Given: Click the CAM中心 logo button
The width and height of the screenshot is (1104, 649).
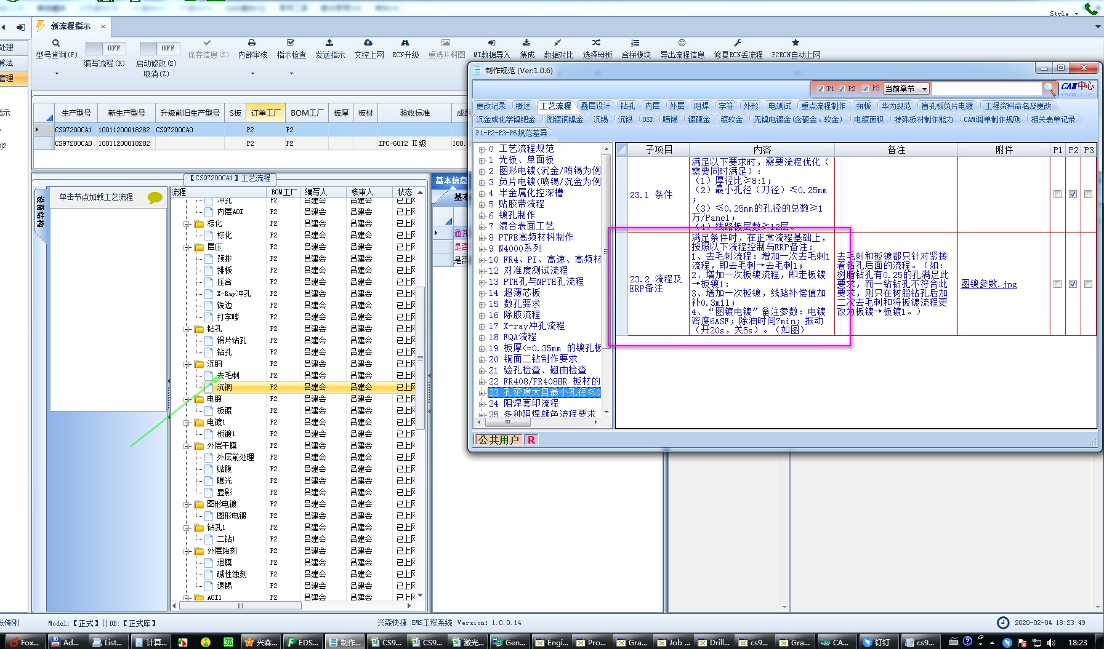Looking at the screenshot, I should (x=1078, y=87).
